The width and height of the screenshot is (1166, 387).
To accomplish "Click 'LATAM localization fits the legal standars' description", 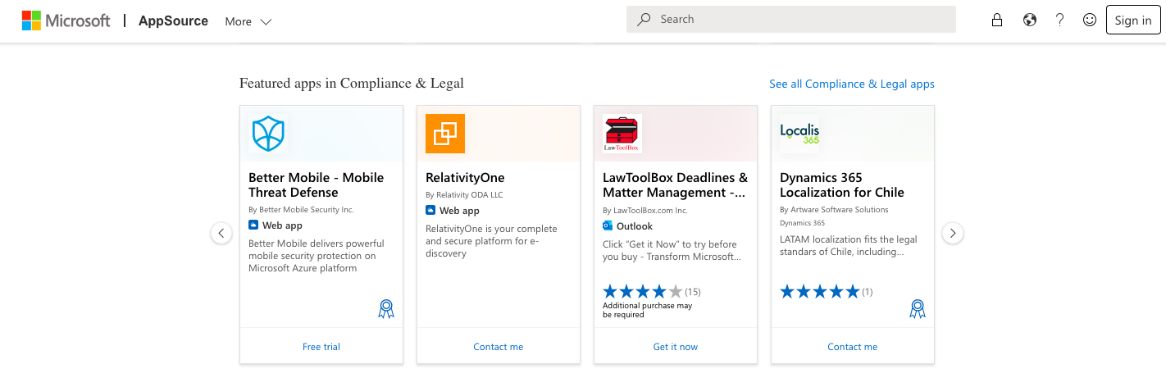I will pos(849,246).
